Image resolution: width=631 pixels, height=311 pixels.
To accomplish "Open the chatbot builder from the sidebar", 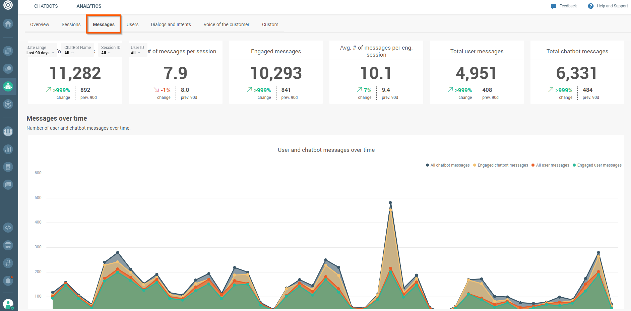I will [8, 86].
